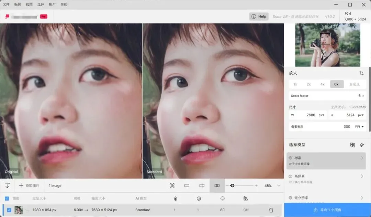Toggle the checkbox for the 1280 × 854 image row
Viewport: 371px width, 217px height.
(x=9, y=210)
